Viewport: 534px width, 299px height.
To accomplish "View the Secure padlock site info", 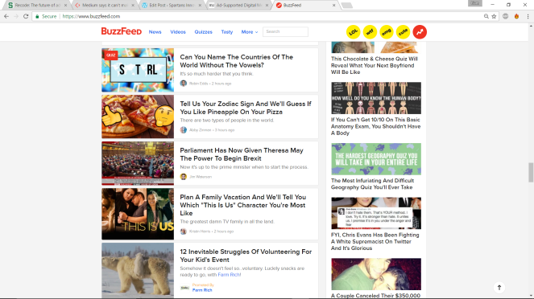I will [46, 16].
